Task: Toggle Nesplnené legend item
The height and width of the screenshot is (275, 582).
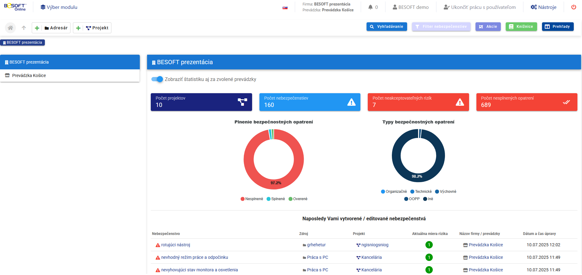Action: tap(252, 199)
